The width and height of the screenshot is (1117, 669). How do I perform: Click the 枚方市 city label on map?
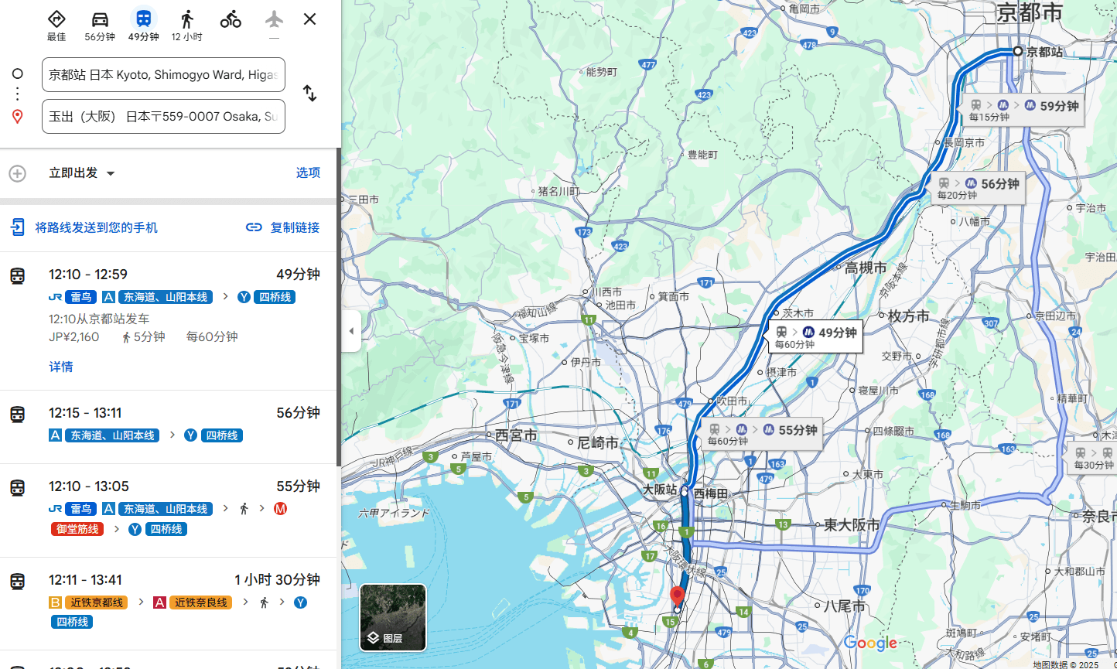pyautogui.click(x=909, y=316)
